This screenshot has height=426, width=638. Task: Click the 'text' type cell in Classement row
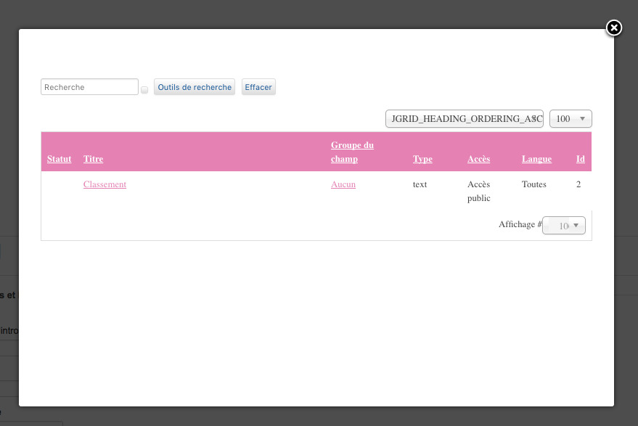point(420,184)
